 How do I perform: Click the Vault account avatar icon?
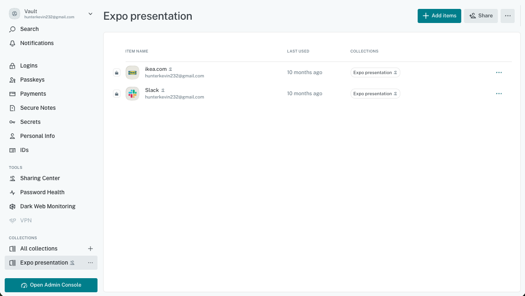coord(15,14)
